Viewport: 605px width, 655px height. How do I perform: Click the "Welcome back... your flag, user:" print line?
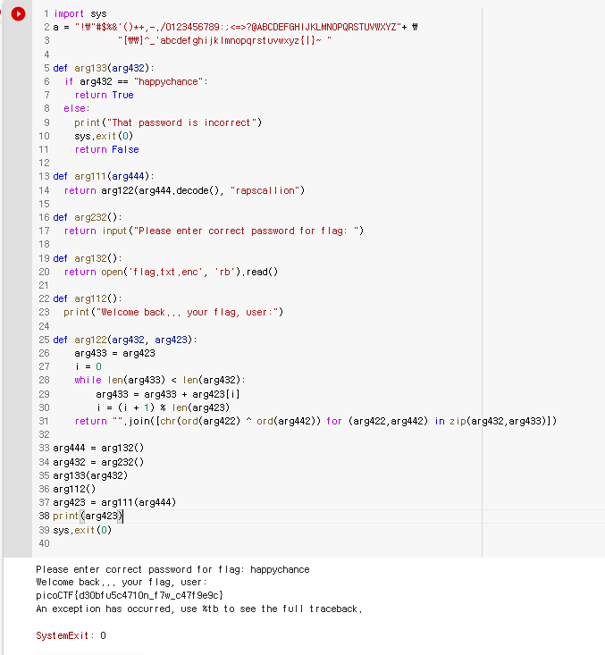[x=173, y=312]
